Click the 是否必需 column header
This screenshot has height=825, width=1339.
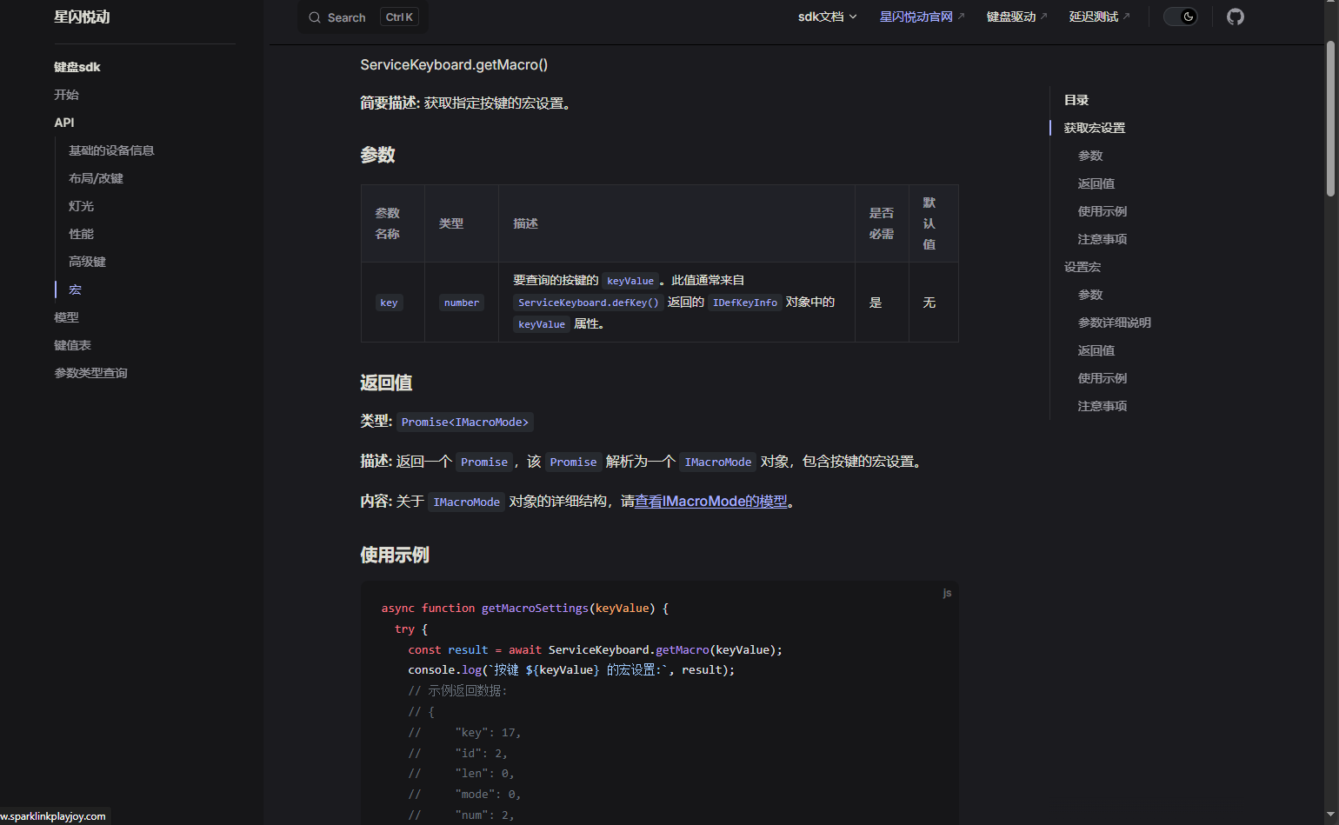pos(882,223)
